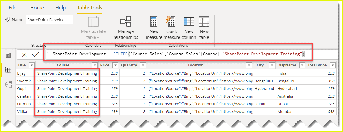Click the Mark as date table icon
The width and height of the screenshot is (343, 132).
93,22
